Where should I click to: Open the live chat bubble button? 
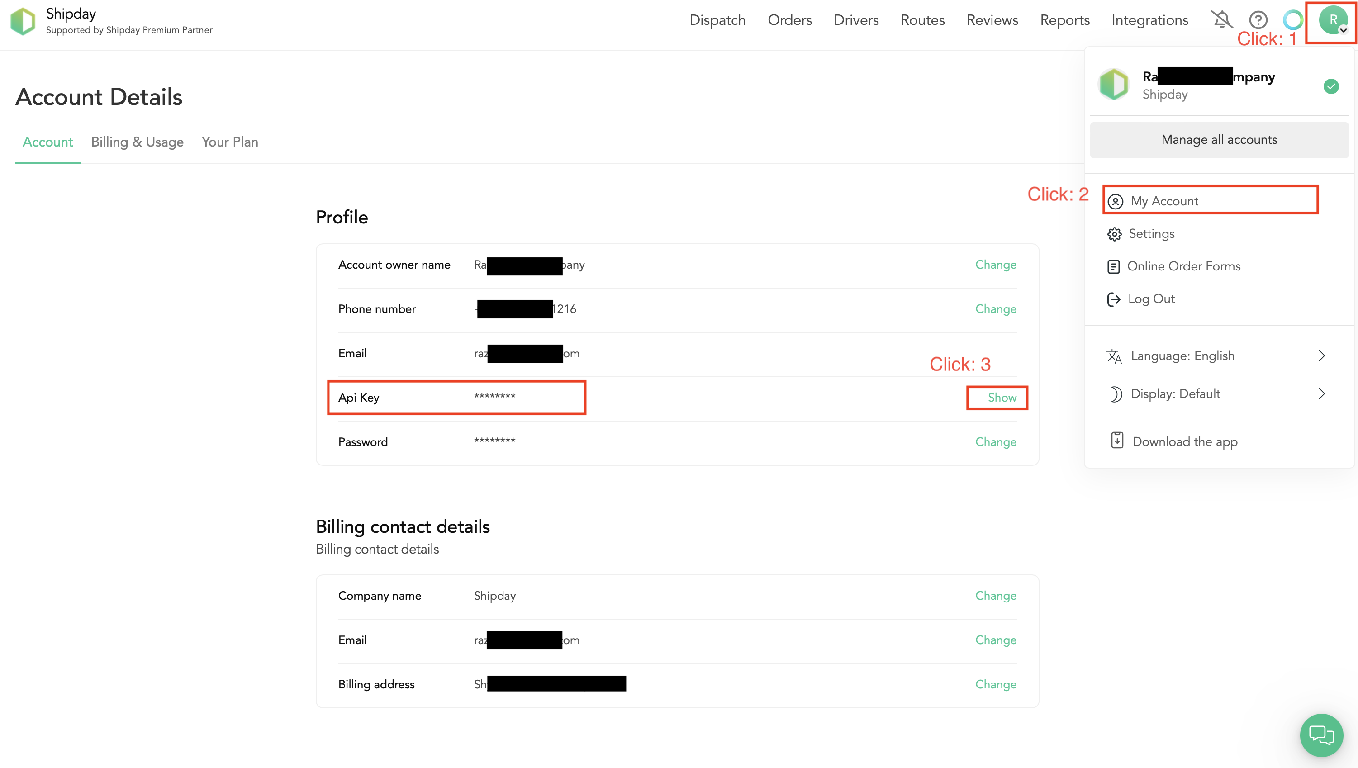(x=1321, y=735)
